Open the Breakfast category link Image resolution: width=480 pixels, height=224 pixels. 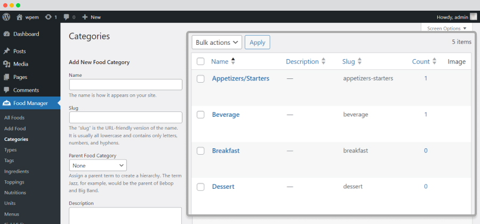coord(226,150)
